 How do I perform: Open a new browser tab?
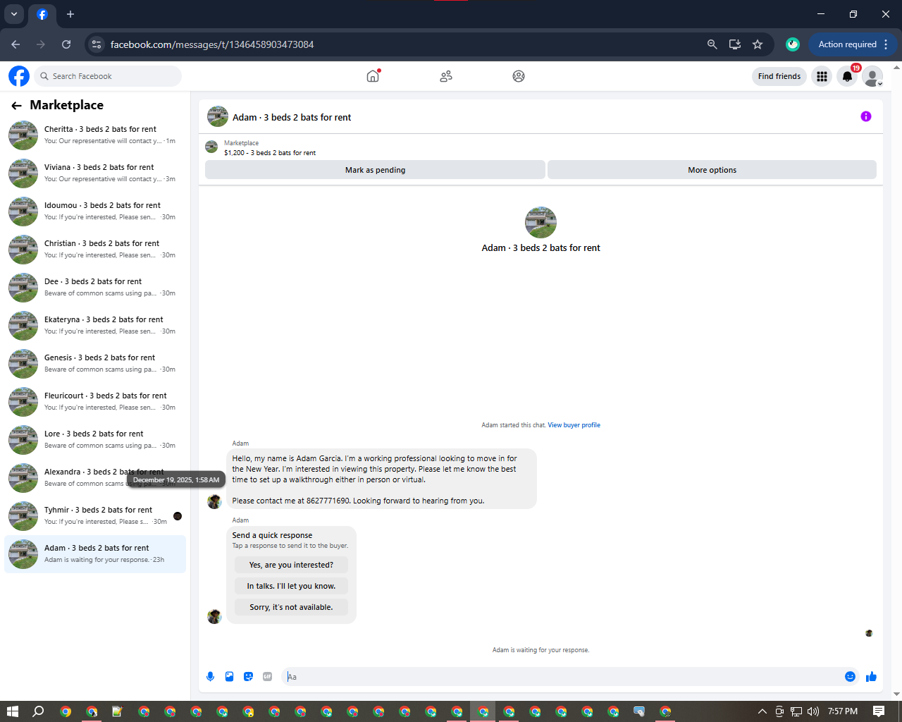point(70,14)
